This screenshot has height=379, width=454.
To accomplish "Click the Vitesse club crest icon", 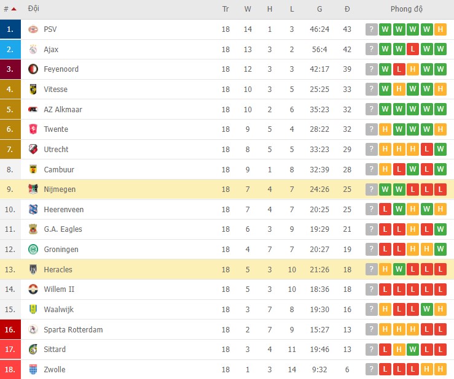I will [x=33, y=90].
